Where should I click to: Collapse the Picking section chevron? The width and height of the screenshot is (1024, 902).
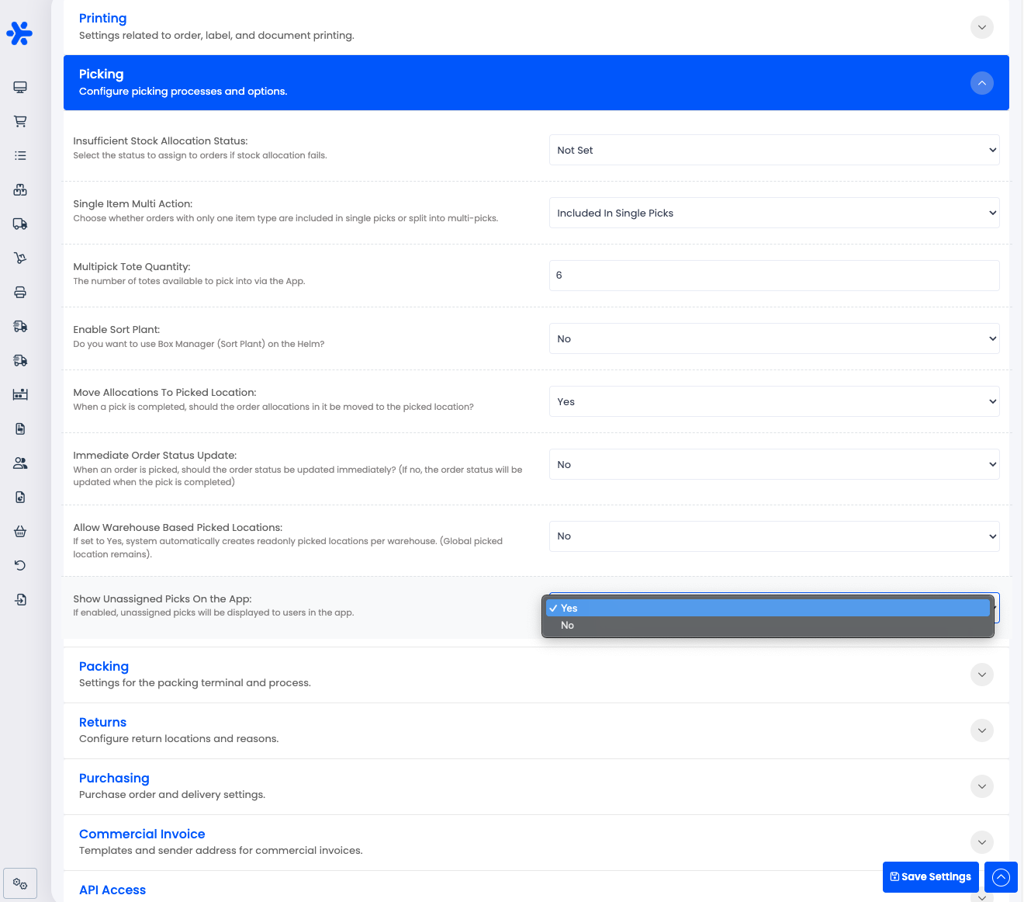(982, 82)
